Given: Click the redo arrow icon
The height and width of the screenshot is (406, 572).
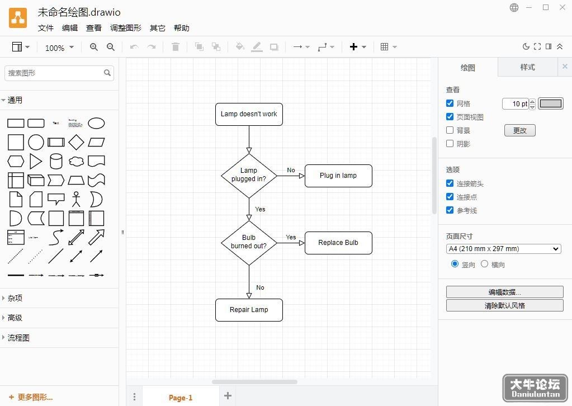Looking at the screenshot, I should click(151, 47).
